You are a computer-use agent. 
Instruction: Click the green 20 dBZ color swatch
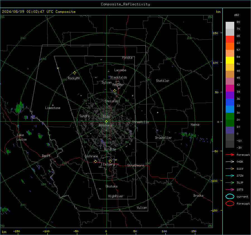pos(230,116)
